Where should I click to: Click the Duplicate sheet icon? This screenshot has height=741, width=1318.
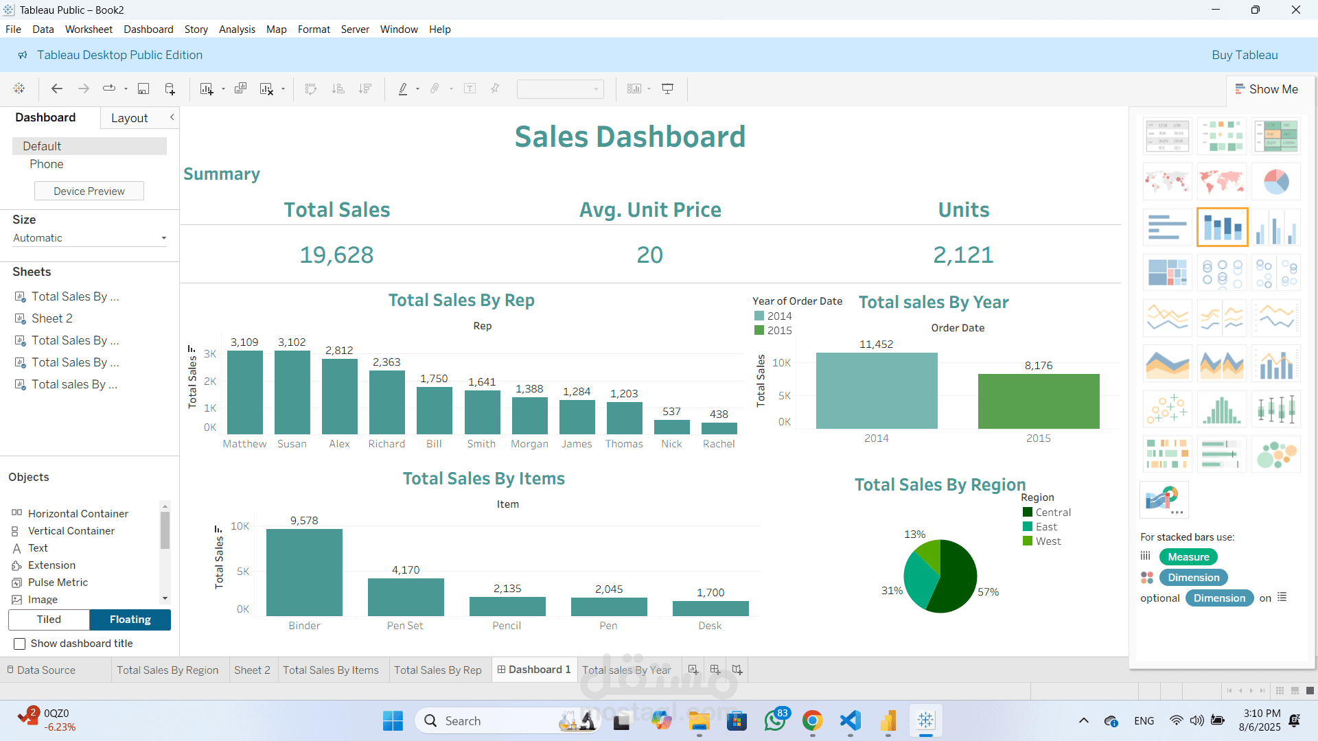[240, 89]
